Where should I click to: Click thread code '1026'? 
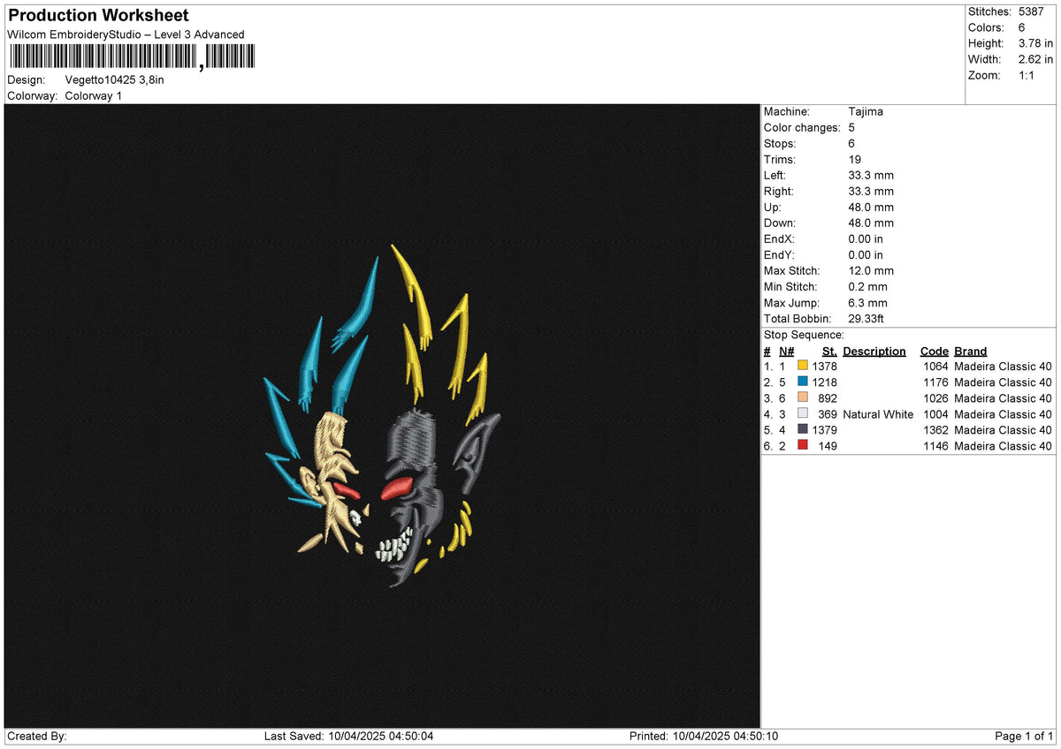click(935, 398)
